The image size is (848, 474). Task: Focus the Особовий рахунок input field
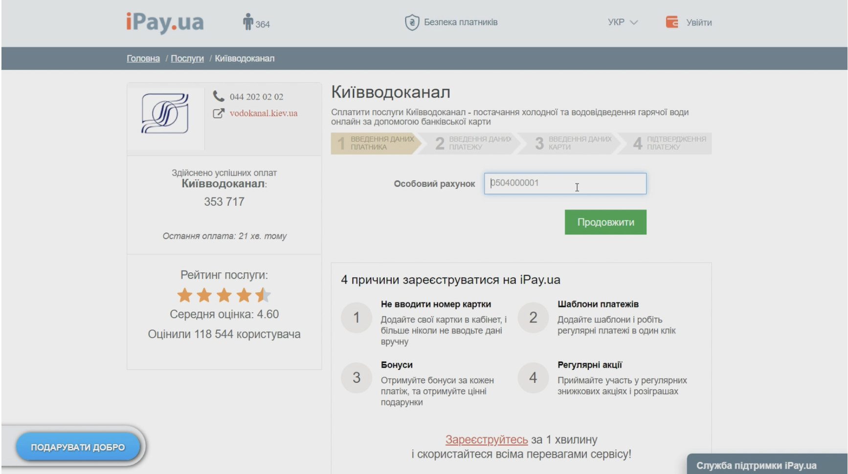[565, 184]
